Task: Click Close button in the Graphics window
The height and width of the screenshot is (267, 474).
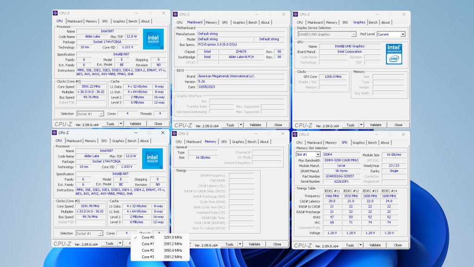Action: 398,125
